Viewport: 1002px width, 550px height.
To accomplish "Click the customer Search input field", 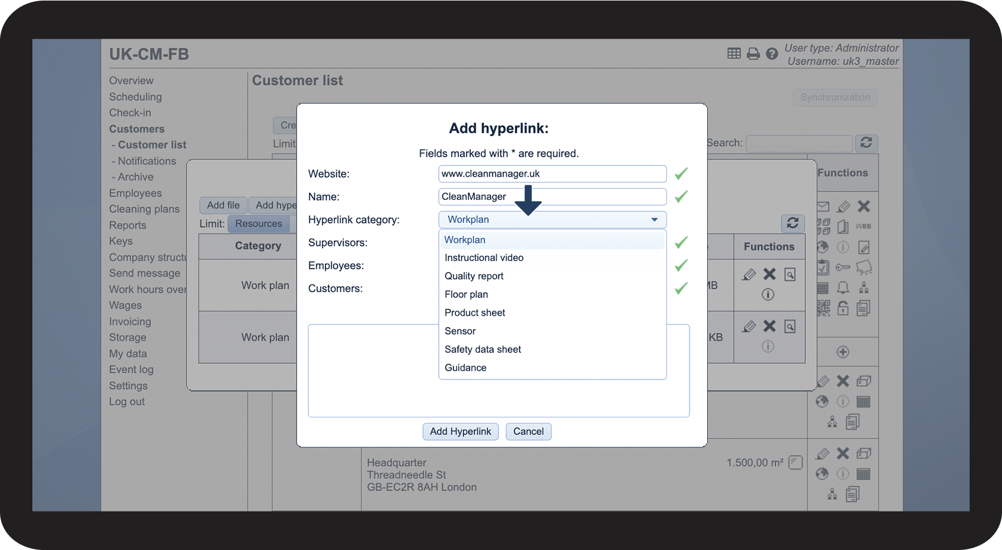I will (x=800, y=143).
